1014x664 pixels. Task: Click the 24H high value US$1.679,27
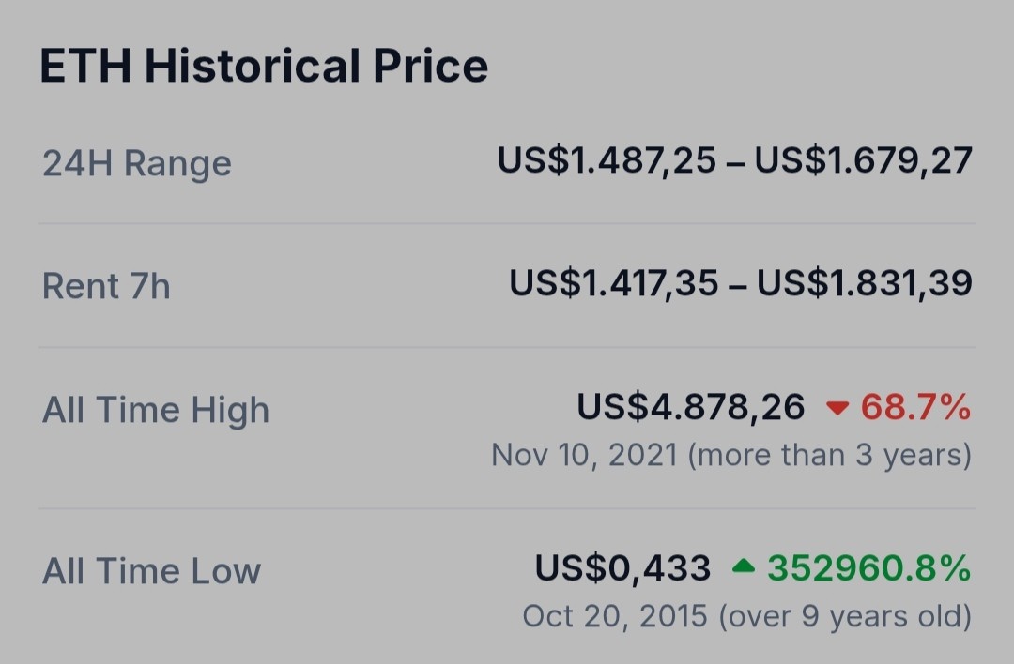pyautogui.click(x=864, y=160)
